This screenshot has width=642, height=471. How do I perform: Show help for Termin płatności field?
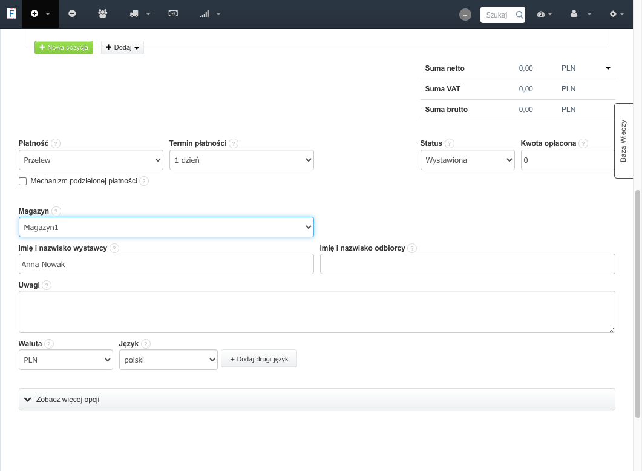click(234, 143)
